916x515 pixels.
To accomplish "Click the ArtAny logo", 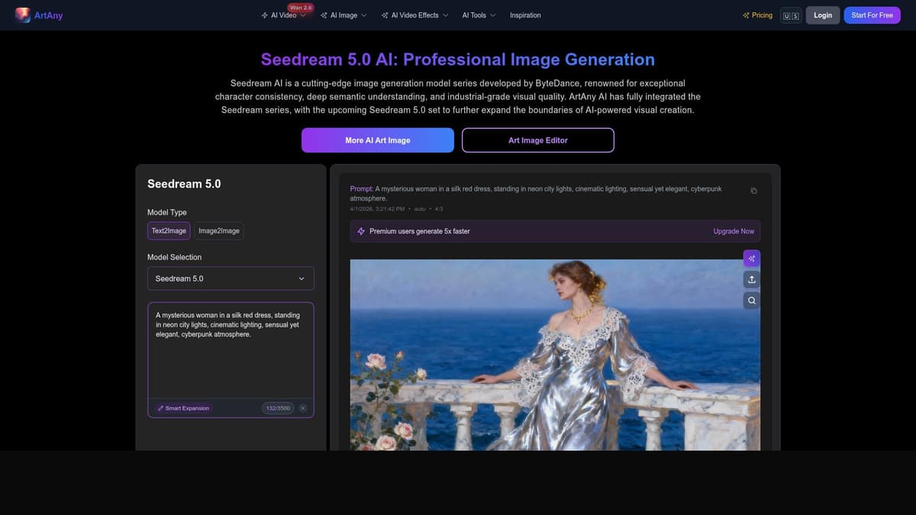I will [38, 14].
